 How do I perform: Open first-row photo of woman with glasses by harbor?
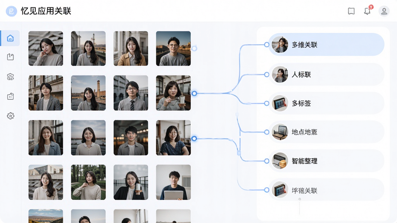88,48
